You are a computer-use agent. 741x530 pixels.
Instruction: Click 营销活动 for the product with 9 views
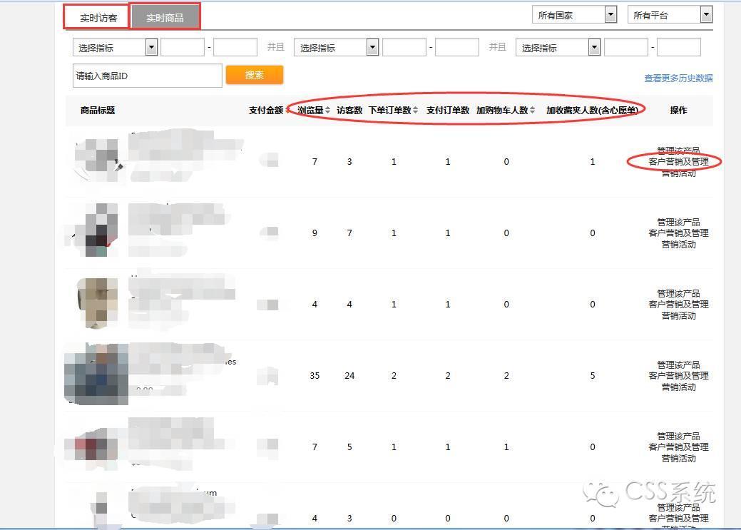[x=678, y=245]
